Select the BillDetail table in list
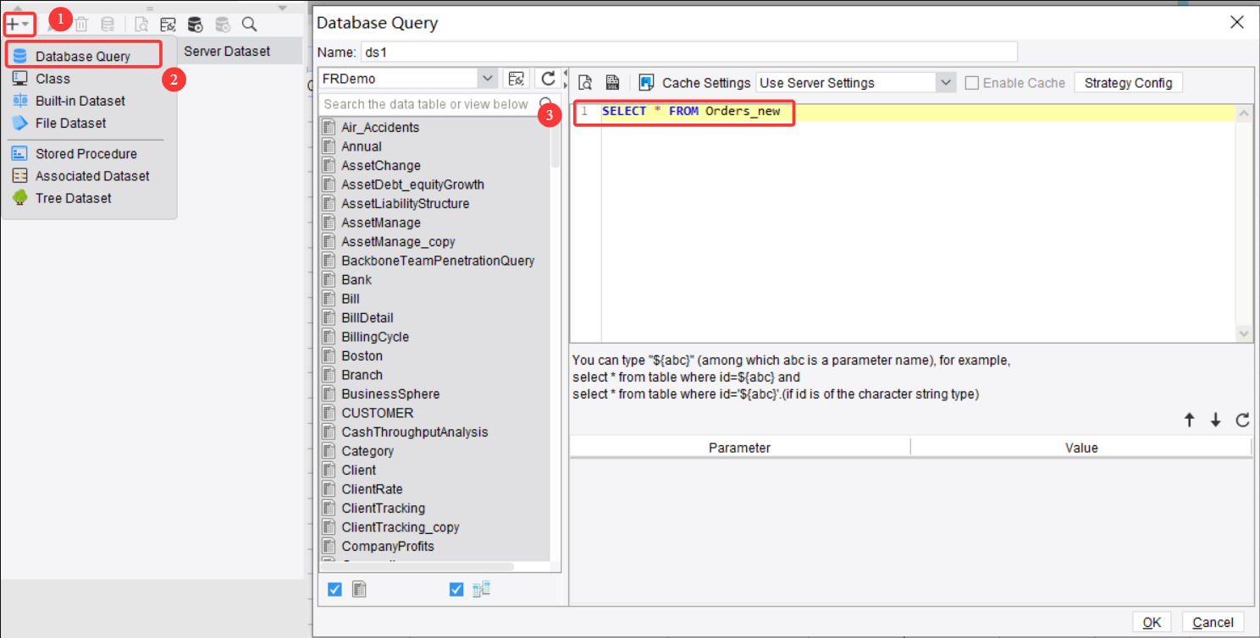Image resolution: width=1260 pixels, height=638 pixels. tap(367, 318)
